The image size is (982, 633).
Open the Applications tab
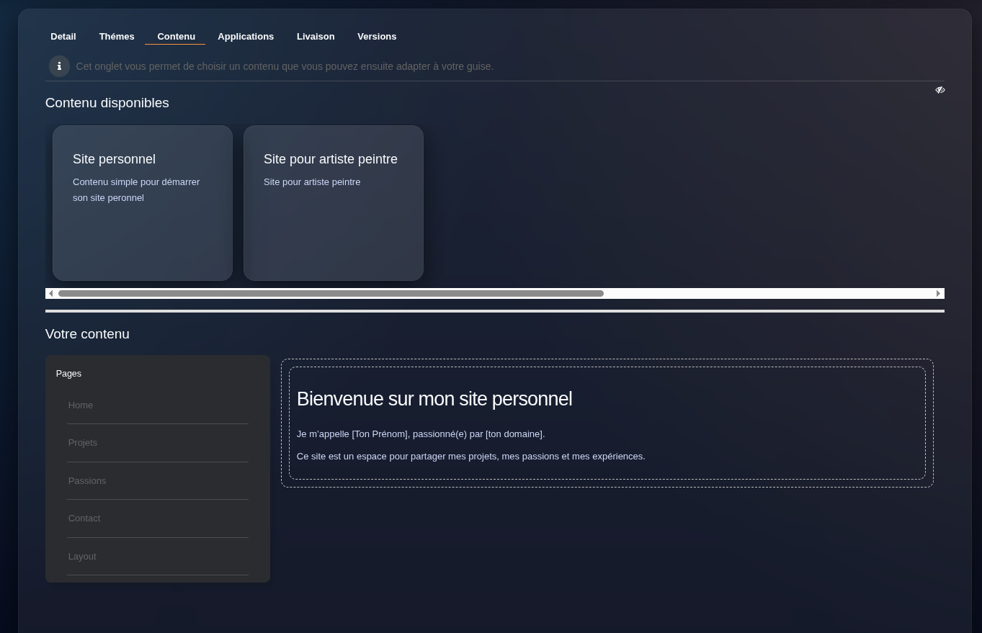pos(246,37)
